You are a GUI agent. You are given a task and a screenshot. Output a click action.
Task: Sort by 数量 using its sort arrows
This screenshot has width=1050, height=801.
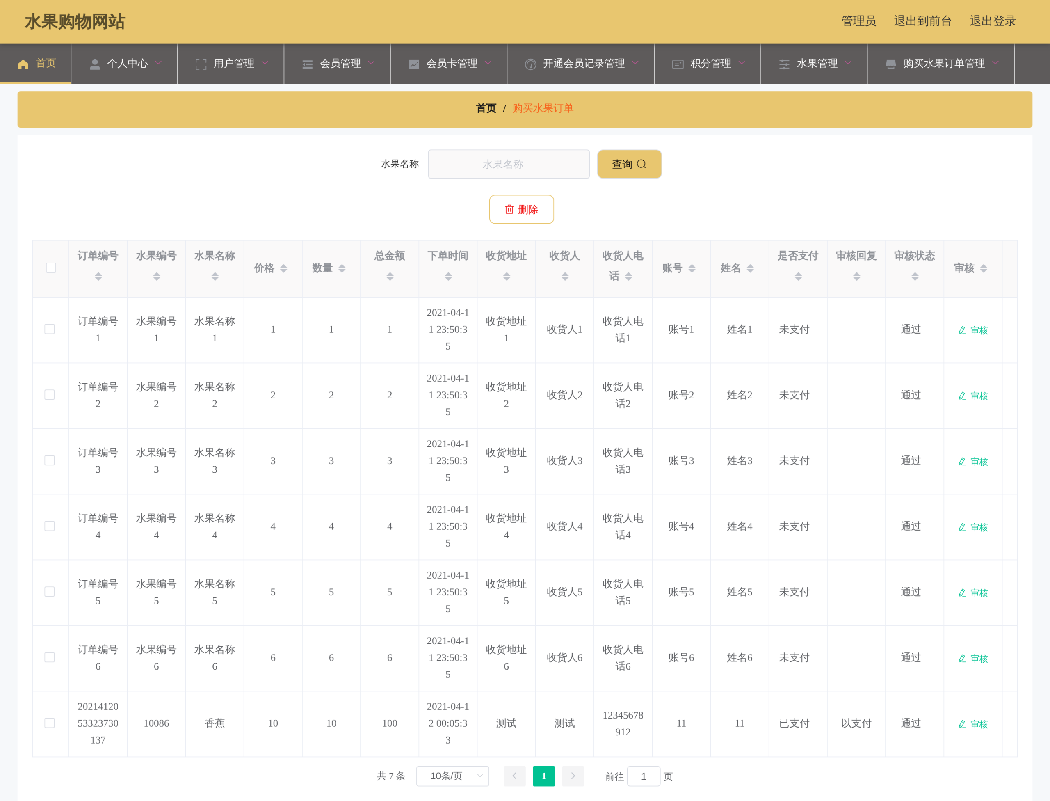342,268
